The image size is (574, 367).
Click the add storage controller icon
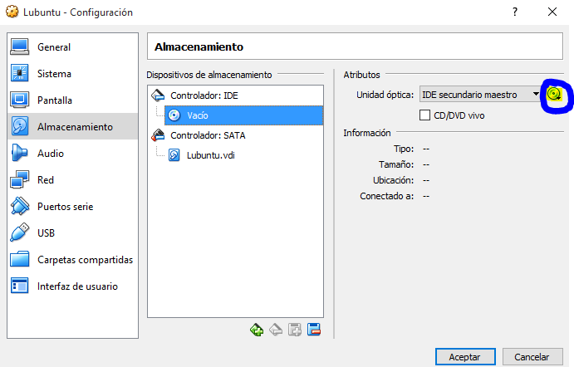(258, 330)
